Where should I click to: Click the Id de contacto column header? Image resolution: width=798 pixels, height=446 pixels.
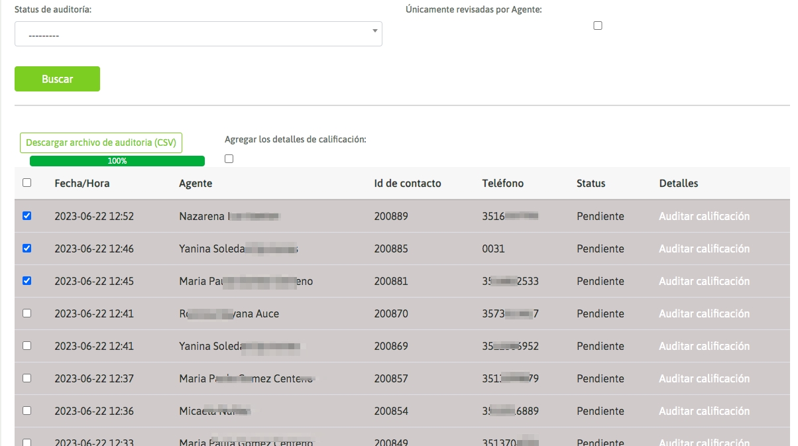coord(407,184)
